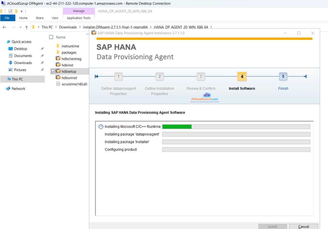
Task: Select the vcruntime140.dll file icon
Action: coord(58,84)
